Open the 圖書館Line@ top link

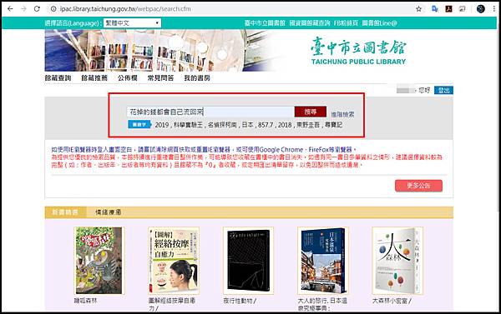pos(379,23)
